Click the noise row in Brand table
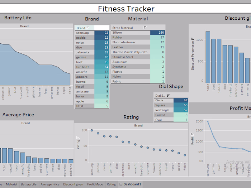 [92, 43]
